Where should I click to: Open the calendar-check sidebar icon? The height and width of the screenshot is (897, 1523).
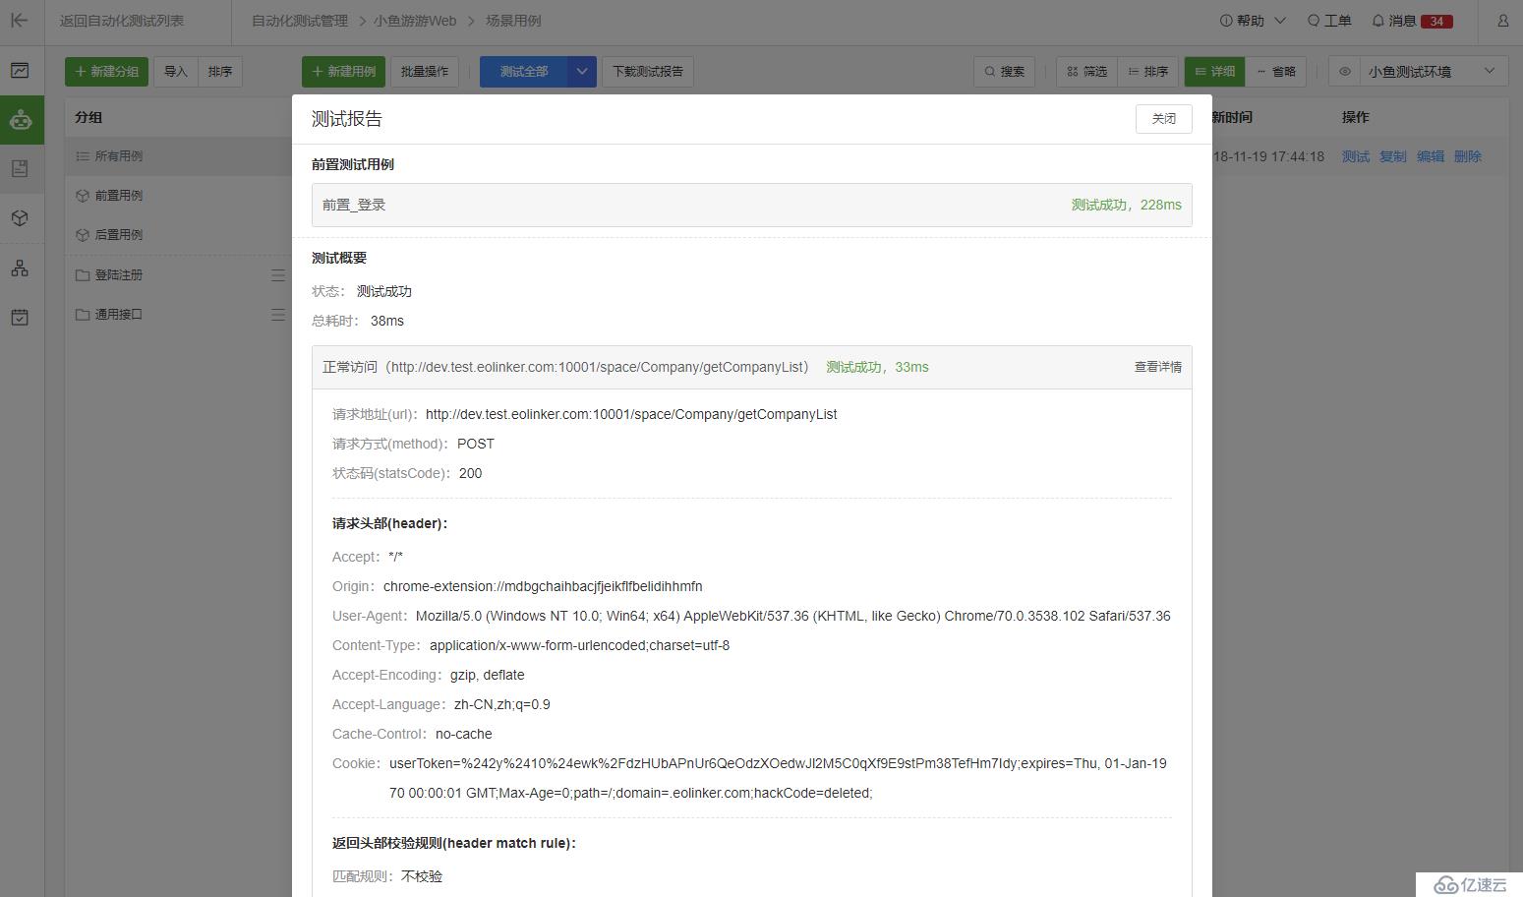[20, 318]
